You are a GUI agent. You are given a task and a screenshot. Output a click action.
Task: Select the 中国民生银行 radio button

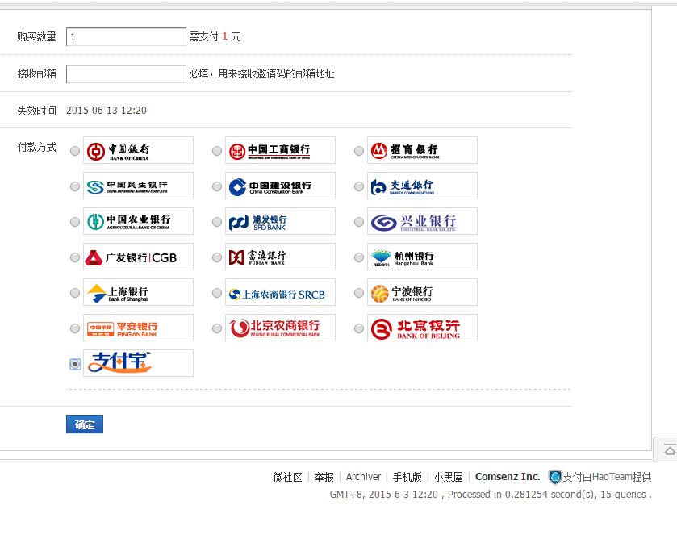[75, 186]
